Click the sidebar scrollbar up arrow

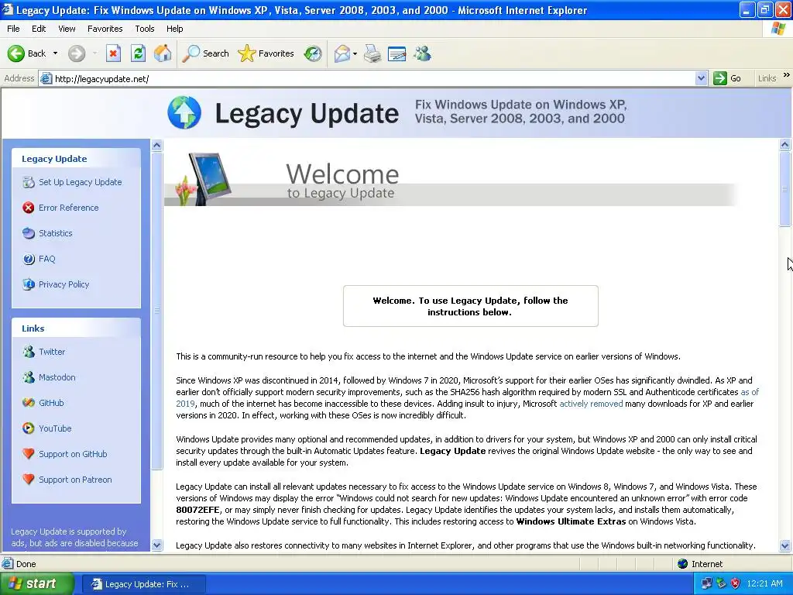point(156,145)
